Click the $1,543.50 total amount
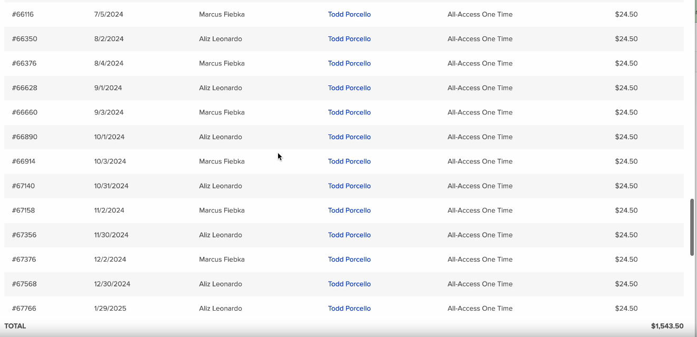 (x=667, y=326)
